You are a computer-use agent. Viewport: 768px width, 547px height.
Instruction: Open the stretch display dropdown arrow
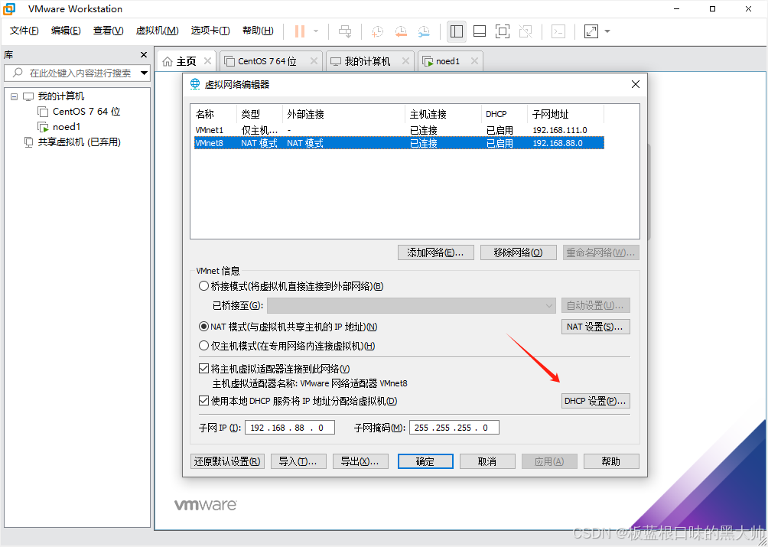tap(607, 31)
